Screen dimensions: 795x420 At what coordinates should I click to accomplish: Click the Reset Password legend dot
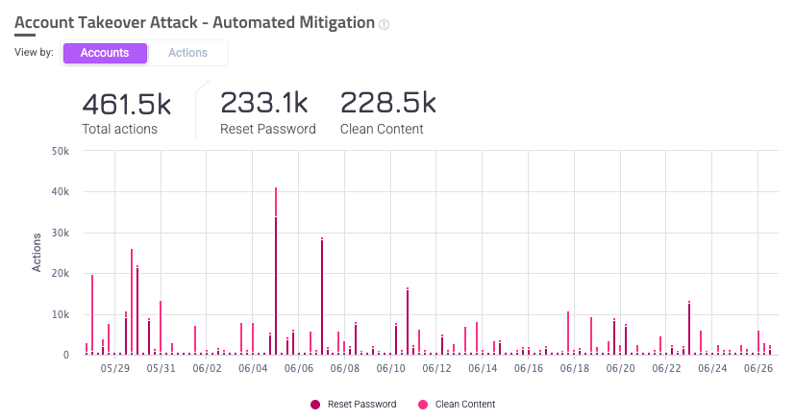click(x=314, y=405)
